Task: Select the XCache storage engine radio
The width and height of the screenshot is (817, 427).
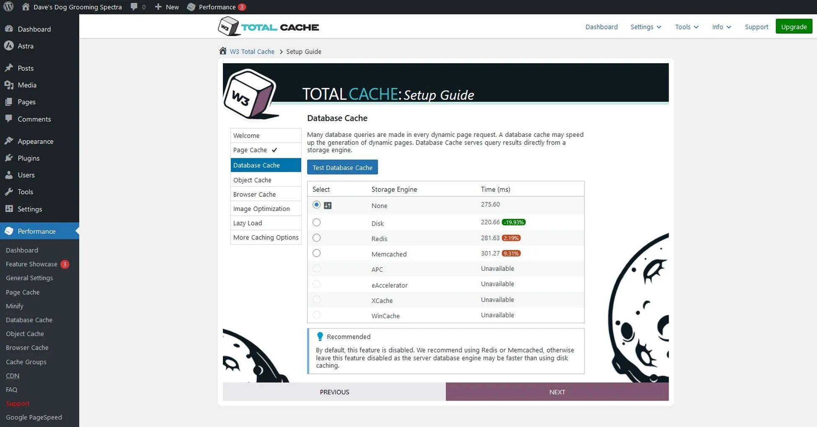Action: [316, 300]
